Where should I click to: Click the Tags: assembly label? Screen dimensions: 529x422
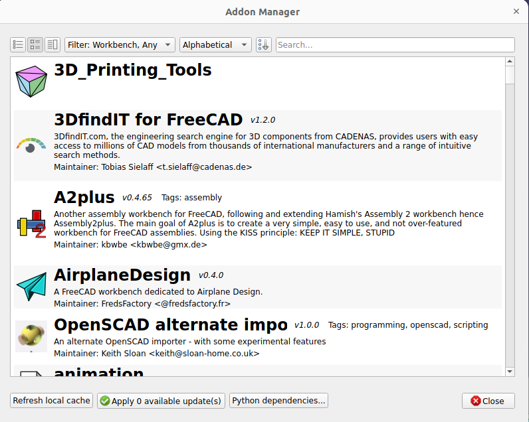pos(191,197)
